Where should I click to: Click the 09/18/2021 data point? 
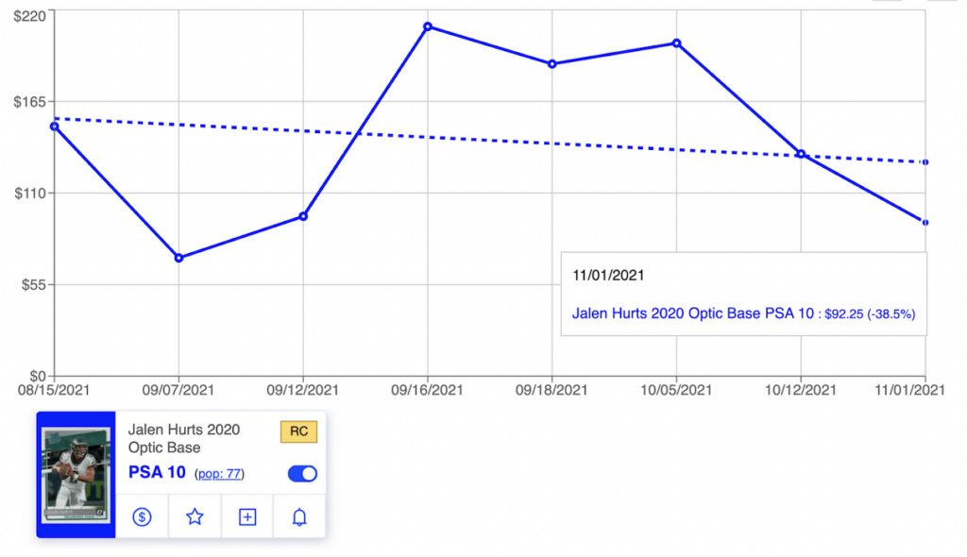552,64
